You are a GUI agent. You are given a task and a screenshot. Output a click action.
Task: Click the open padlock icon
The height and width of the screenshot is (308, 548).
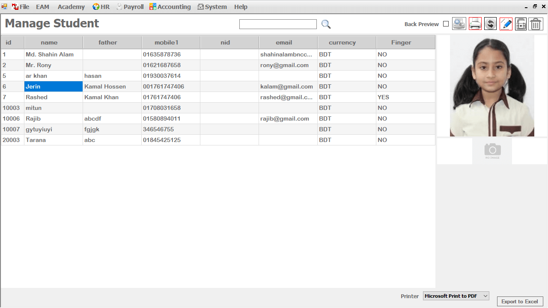pos(521,24)
